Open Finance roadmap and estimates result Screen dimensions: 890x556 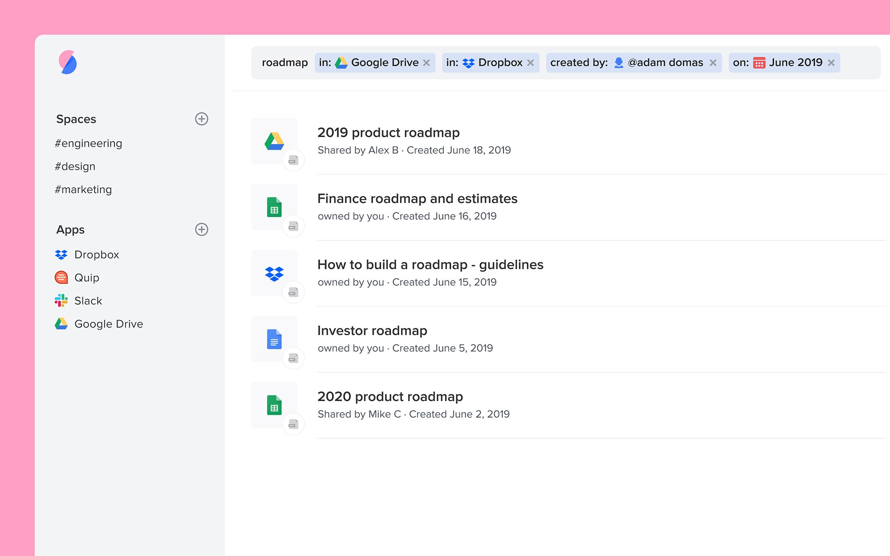(x=417, y=199)
